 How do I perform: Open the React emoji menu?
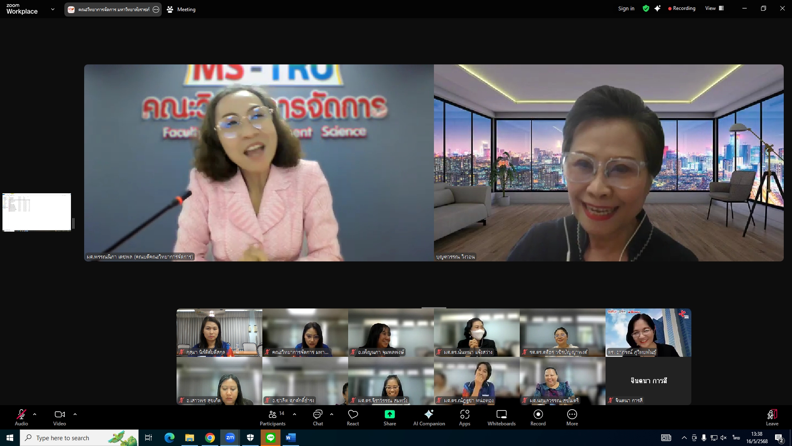click(353, 417)
